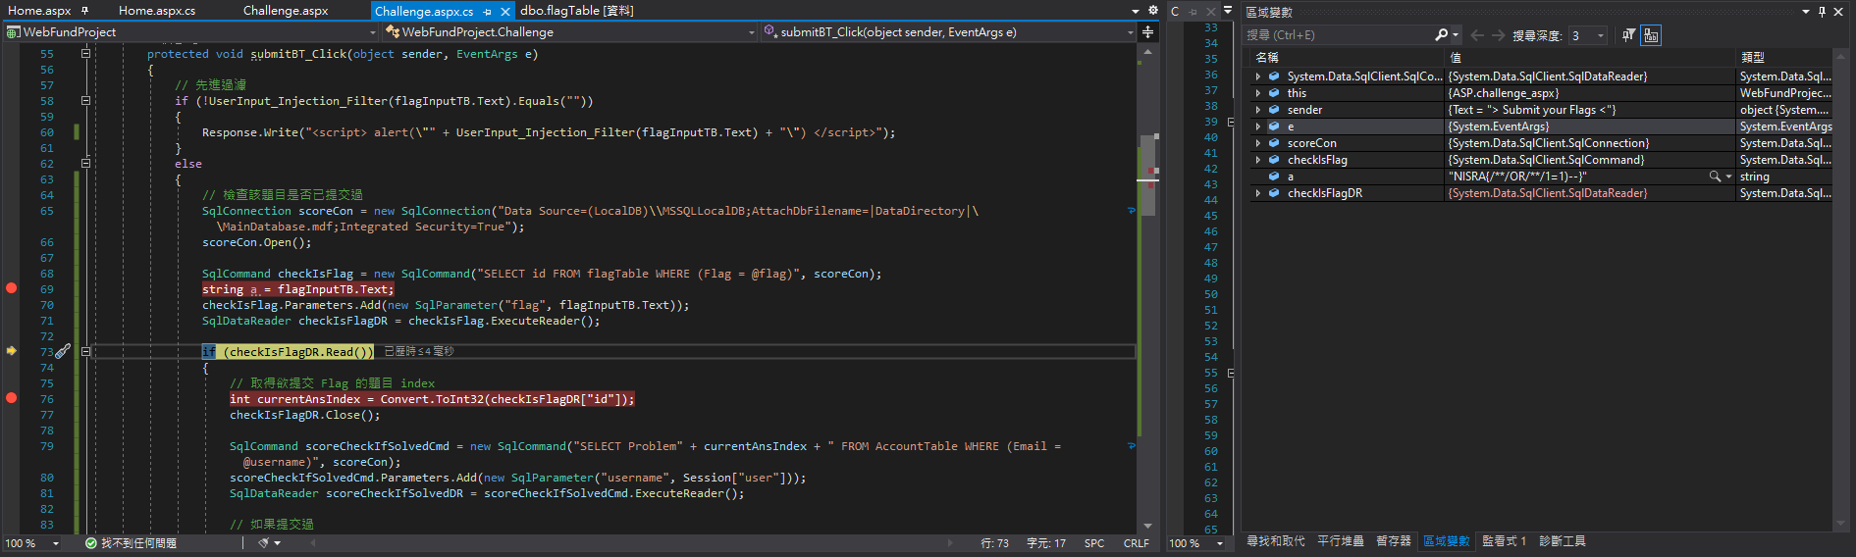Expand the e variable node
The image size is (1856, 557).
click(x=1258, y=127)
